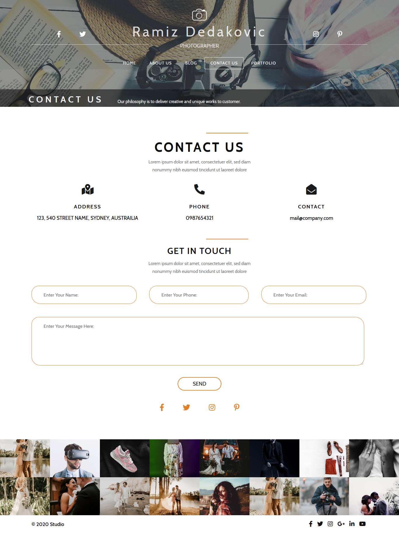
Task: Open the VR headset man thumbnail
Action: pyautogui.click(x=75, y=458)
